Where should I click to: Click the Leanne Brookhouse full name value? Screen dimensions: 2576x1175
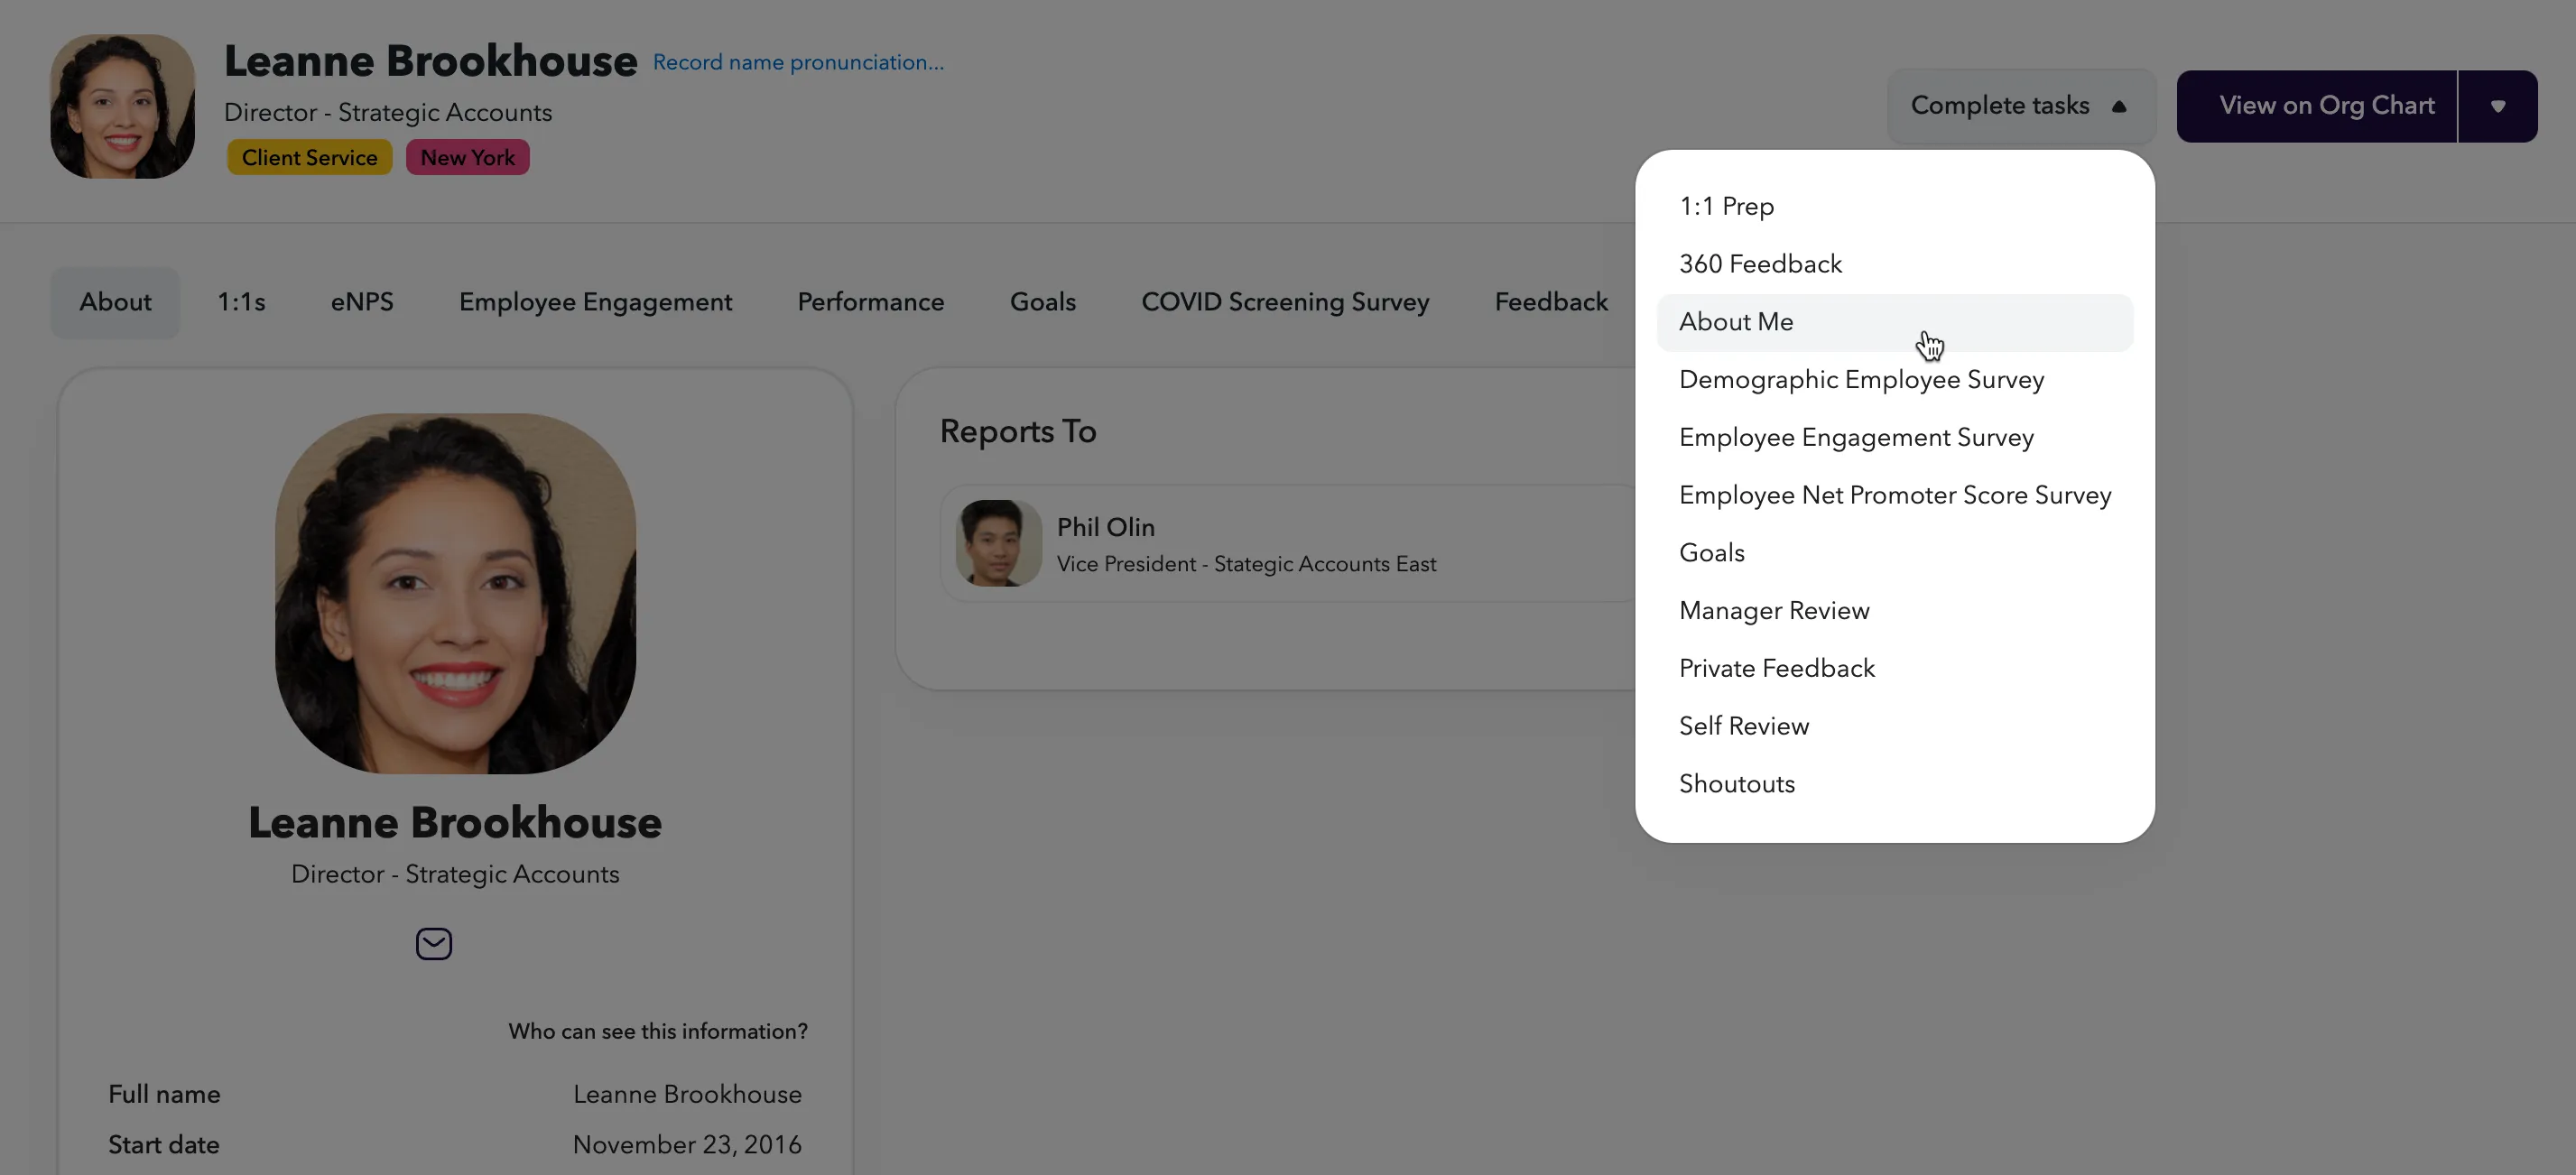click(687, 1095)
